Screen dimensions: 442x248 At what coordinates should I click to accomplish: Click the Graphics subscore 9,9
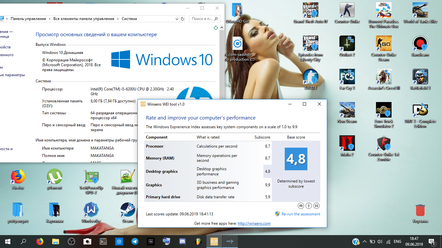tap(267, 185)
